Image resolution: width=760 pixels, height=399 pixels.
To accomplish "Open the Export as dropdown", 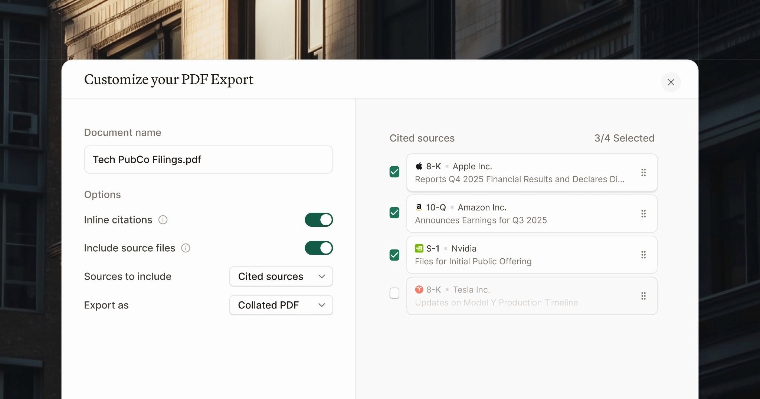I will [x=281, y=305].
